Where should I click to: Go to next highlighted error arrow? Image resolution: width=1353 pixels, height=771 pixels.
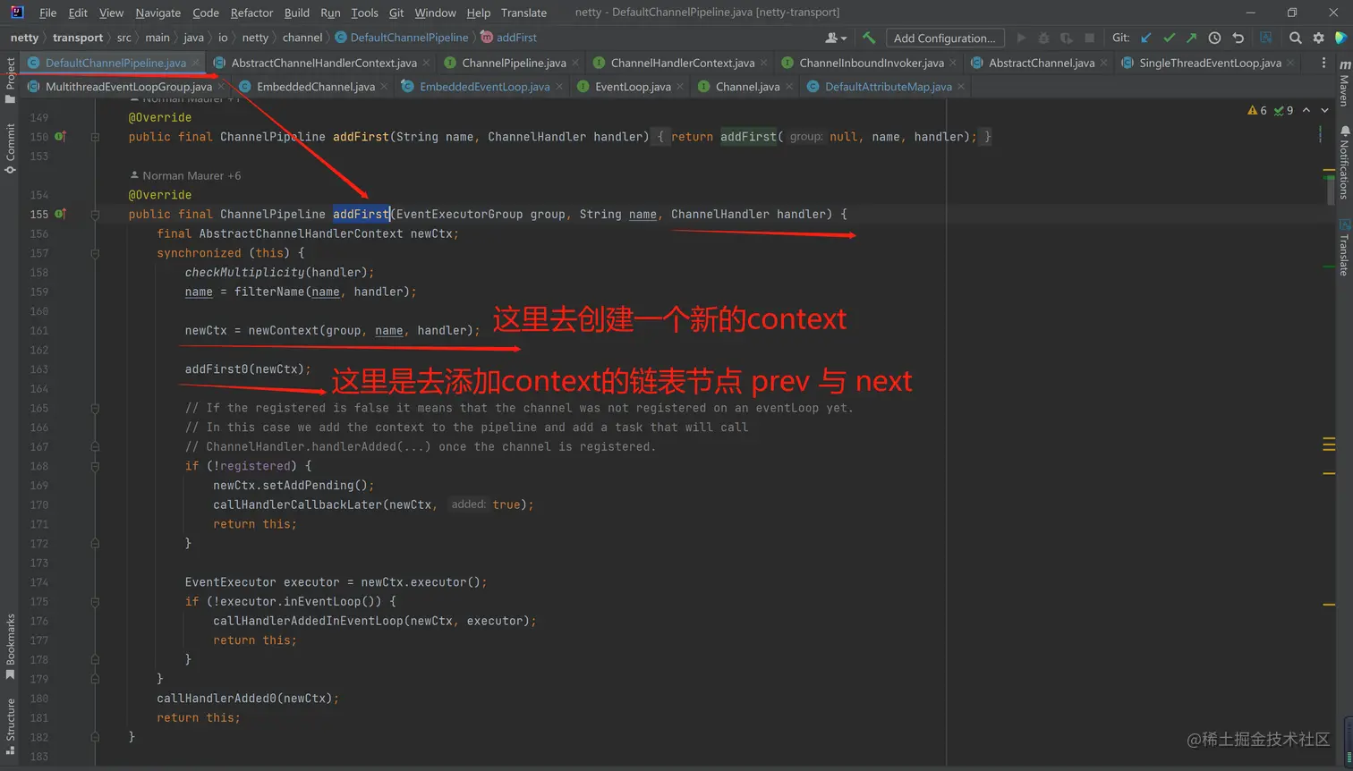pyautogui.click(x=1324, y=111)
